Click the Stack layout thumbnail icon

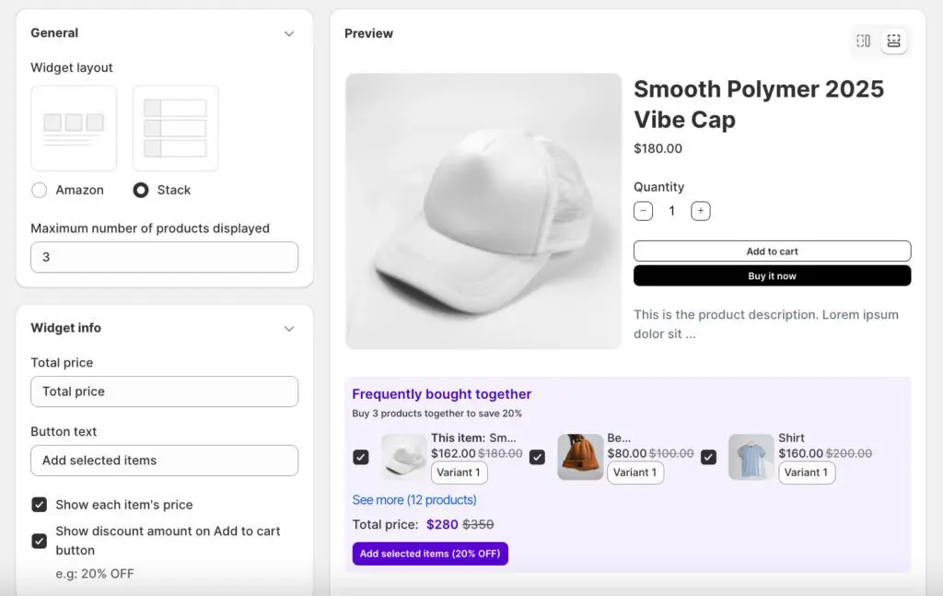click(176, 128)
